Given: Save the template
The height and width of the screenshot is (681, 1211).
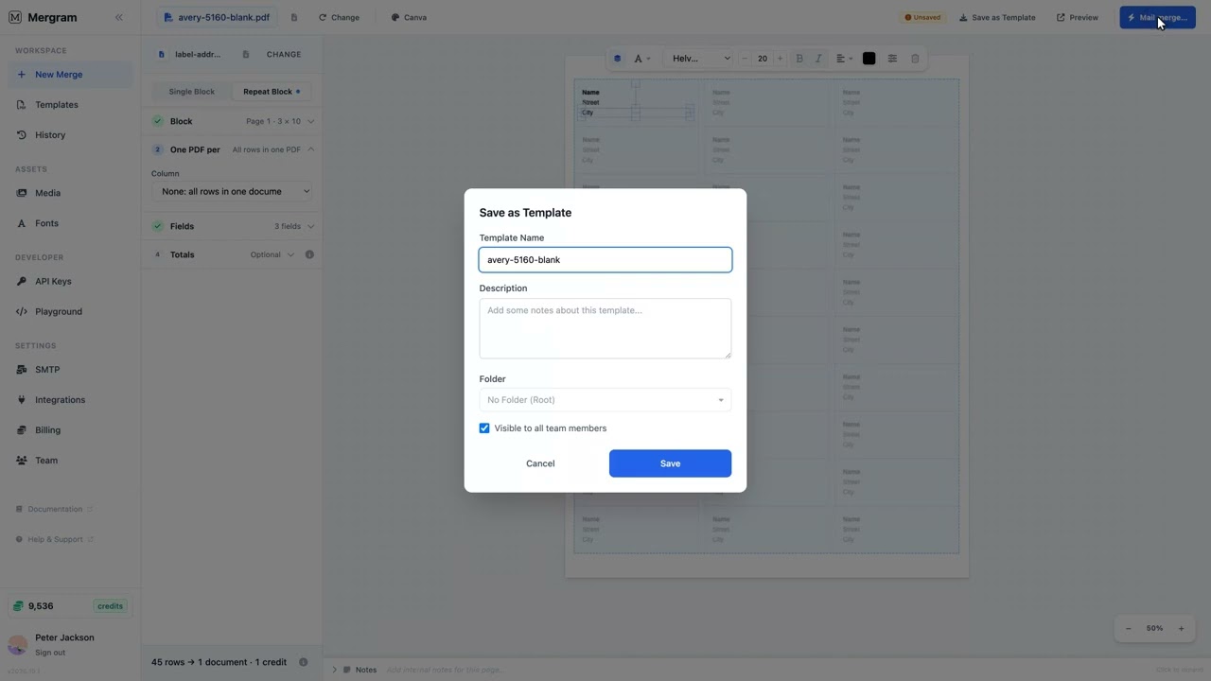Looking at the screenshot, I should [x=670, y=463].
